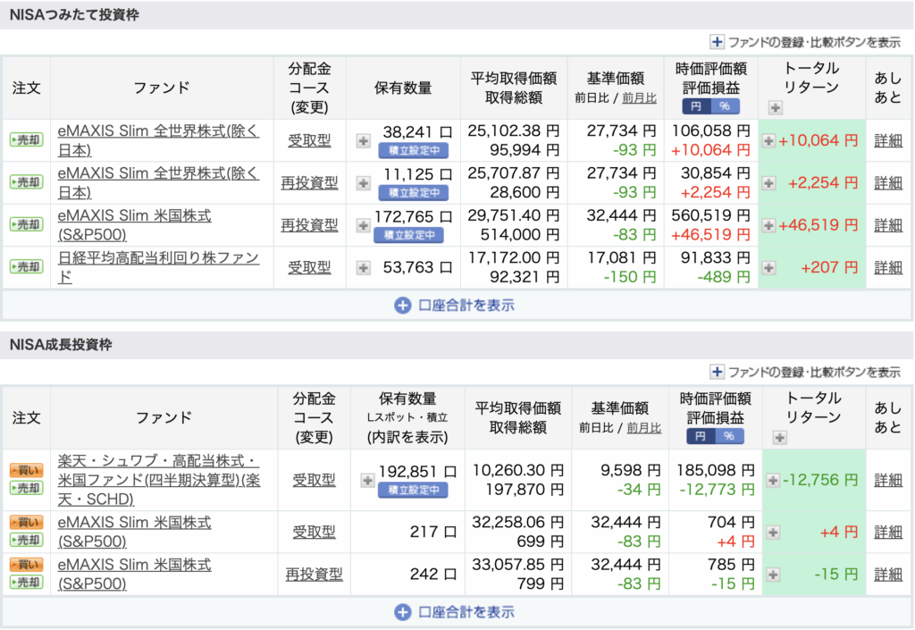Expand total return detail for +2,254円 row
Screen dimensions: 915x630
pos(768,183)
